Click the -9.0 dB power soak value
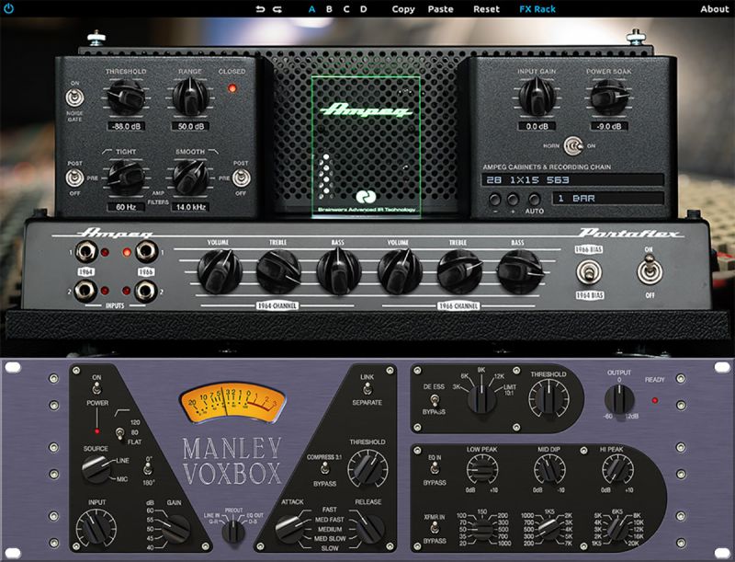This screenshot has height=562, width=735. click(x=609, y=126)
